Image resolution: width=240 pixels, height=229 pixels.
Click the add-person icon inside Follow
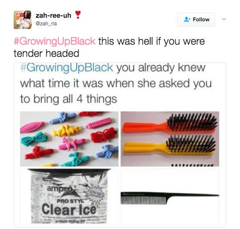click(x=187, y=19)
